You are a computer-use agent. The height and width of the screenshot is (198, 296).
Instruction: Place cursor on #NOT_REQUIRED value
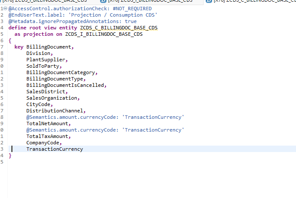[132, 9]
